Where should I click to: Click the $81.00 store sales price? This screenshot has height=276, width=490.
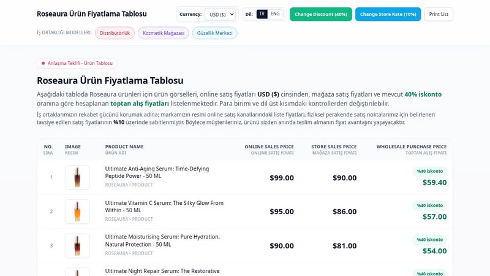pos(344,246)
